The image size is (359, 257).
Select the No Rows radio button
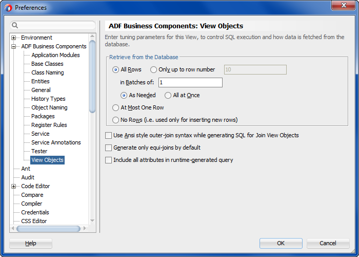(115, 120)
